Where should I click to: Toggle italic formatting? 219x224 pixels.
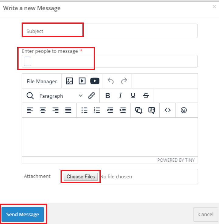120,95
